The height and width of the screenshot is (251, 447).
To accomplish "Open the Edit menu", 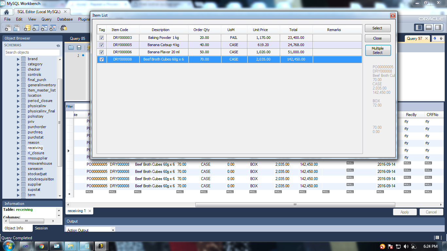I will click(19, 19).
